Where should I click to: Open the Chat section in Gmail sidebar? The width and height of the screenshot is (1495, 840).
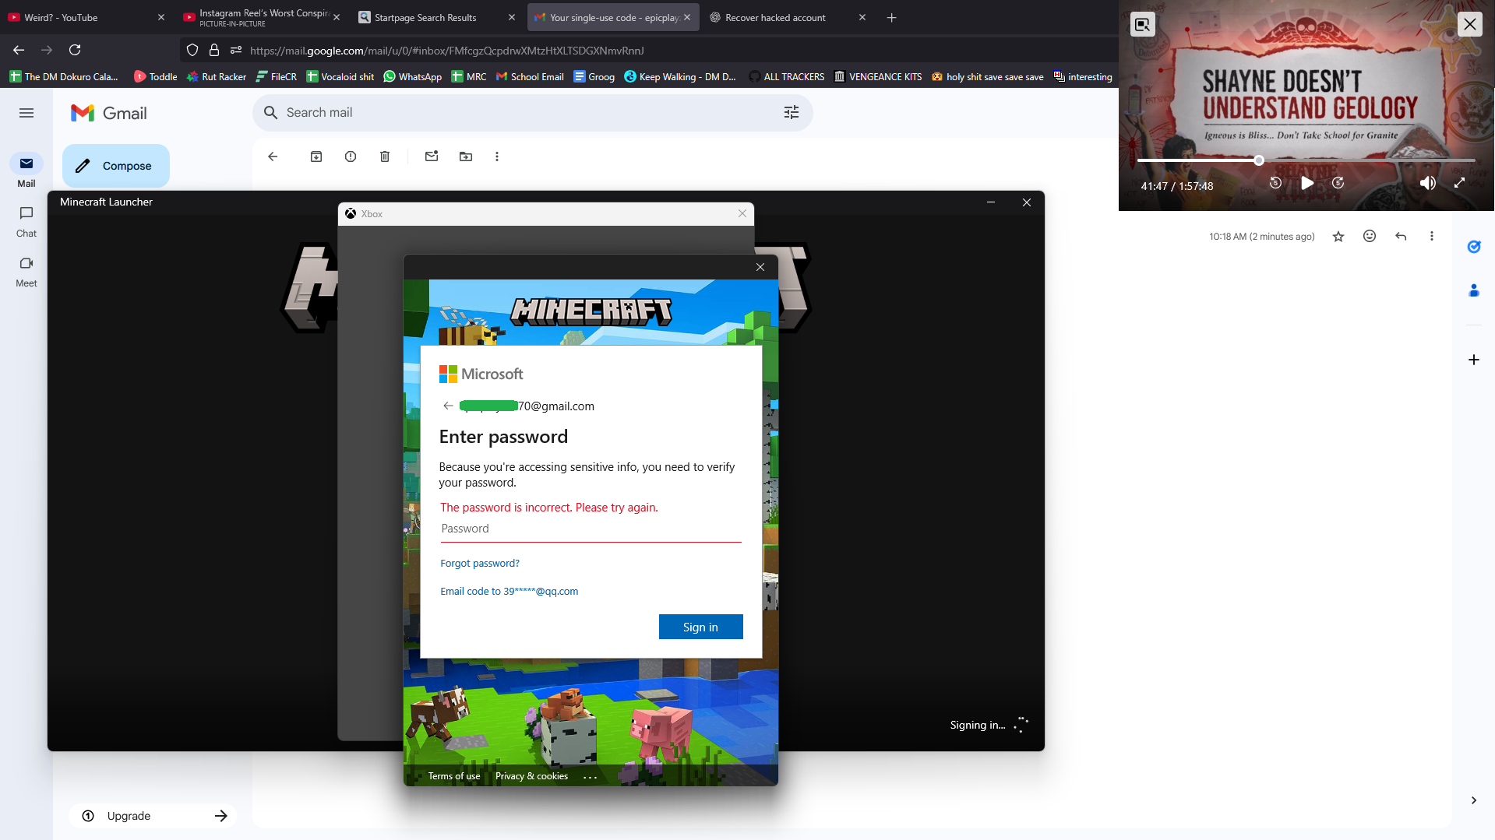(x=26, y=222)
